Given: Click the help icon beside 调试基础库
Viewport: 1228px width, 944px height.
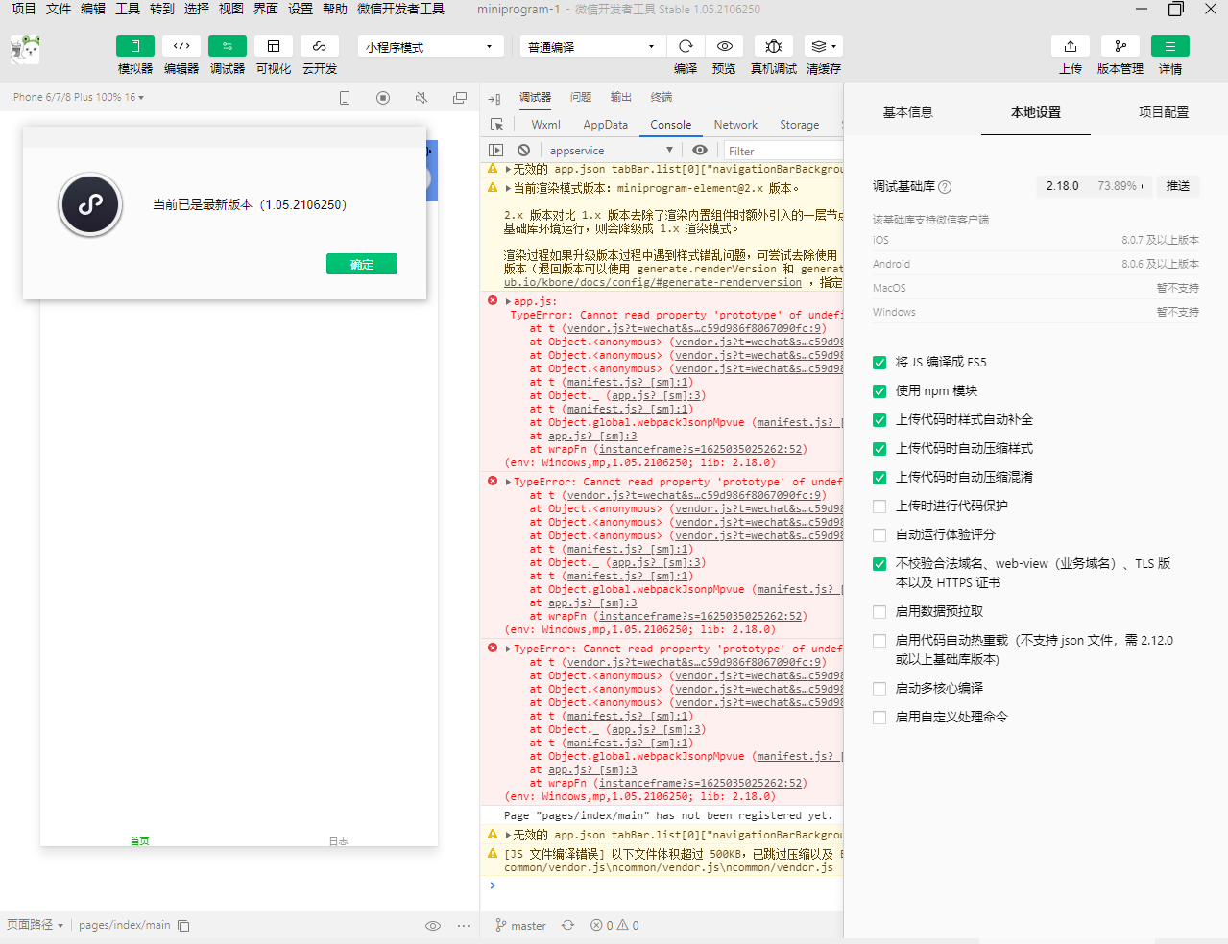Looking at the screenshot, I should pyautogui.click(x=945, y=187).
